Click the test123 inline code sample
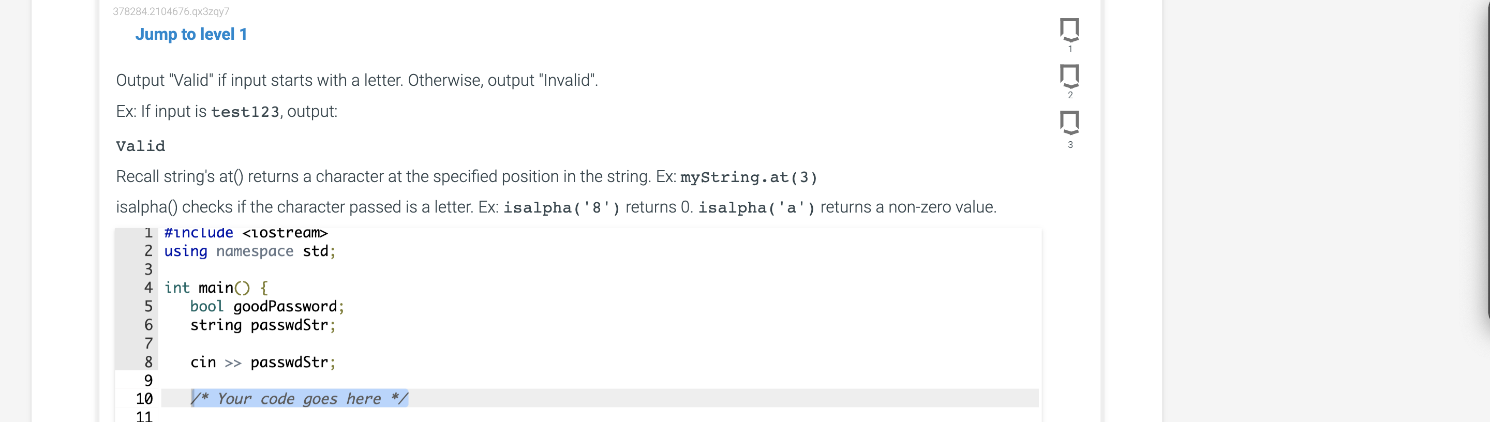This screenshot has height=422, width=1490. click(x=244, y=112)
